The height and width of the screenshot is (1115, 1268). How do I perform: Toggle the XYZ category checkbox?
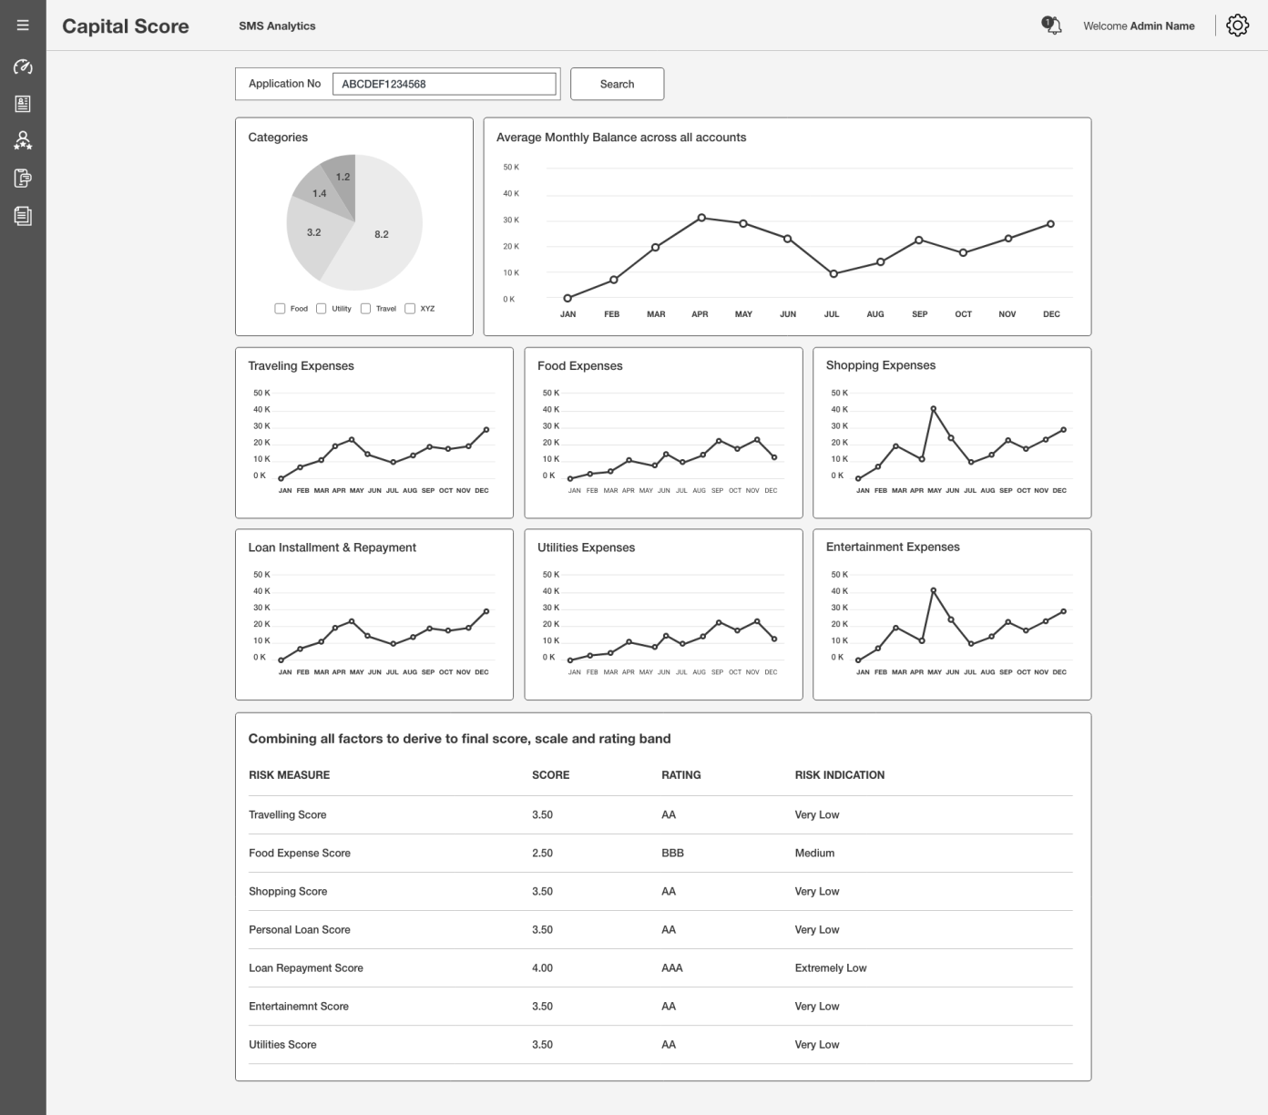pos(409,308)
